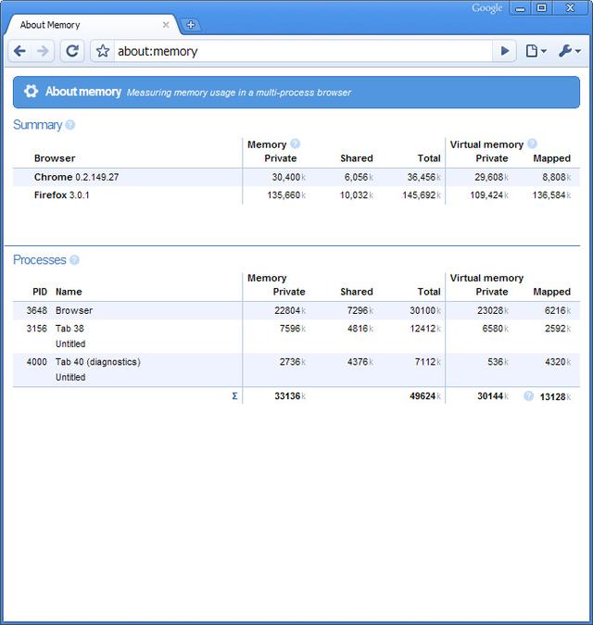Click help icon next to Processes heading

(x=75, y=260)
